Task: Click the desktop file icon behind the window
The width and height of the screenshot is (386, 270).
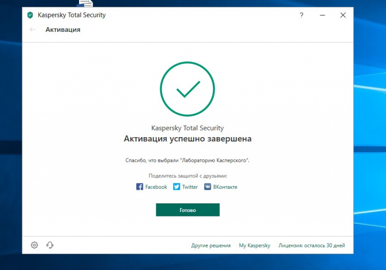Action: click(x=85, y=3)
